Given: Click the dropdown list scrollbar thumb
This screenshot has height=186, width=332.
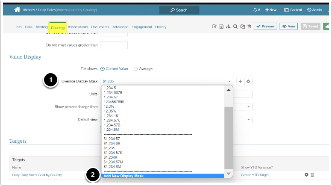Looking at the screenshot, I should pyautogui.click(x=229, y=138).
